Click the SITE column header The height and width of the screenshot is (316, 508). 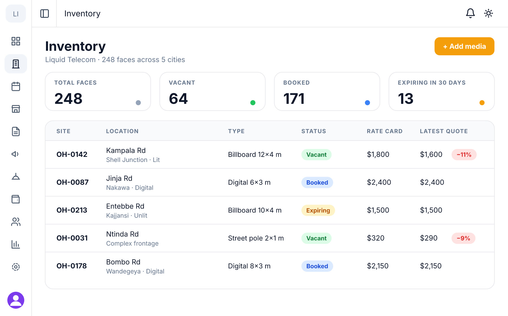(x=63, y=131)
